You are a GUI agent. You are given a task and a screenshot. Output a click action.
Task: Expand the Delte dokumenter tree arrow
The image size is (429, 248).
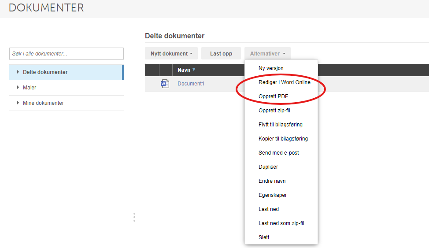18,72
